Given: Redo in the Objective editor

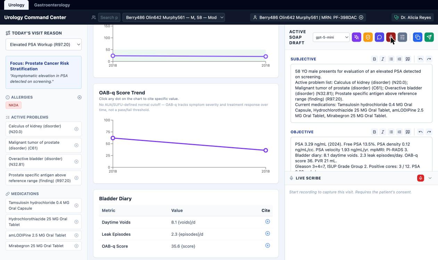Looking at the screenshot, I should click(x=429, y=132).
